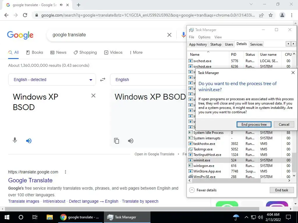Viewport: 298px width, 223px height.
Task: Collapse Task Manager with Fewer details
Action: point(203,190)
